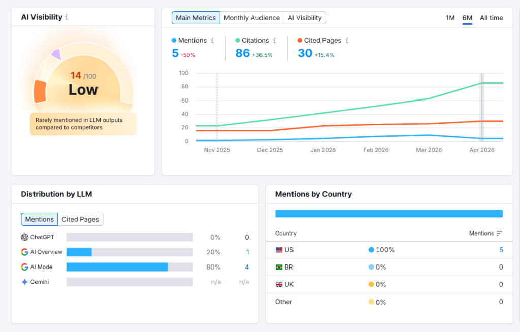Click the AI Overview Google icon
Viewport: 520px width, 332px height.
24,252
